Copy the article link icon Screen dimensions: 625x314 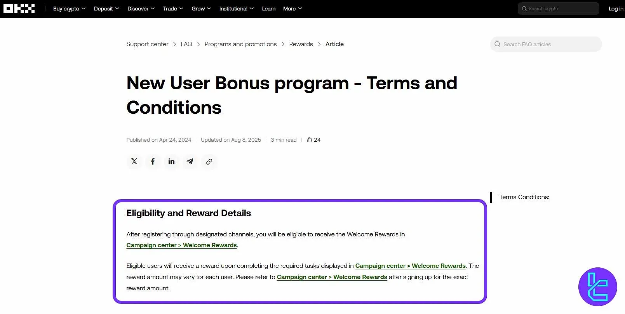click(x=209, y=161)
